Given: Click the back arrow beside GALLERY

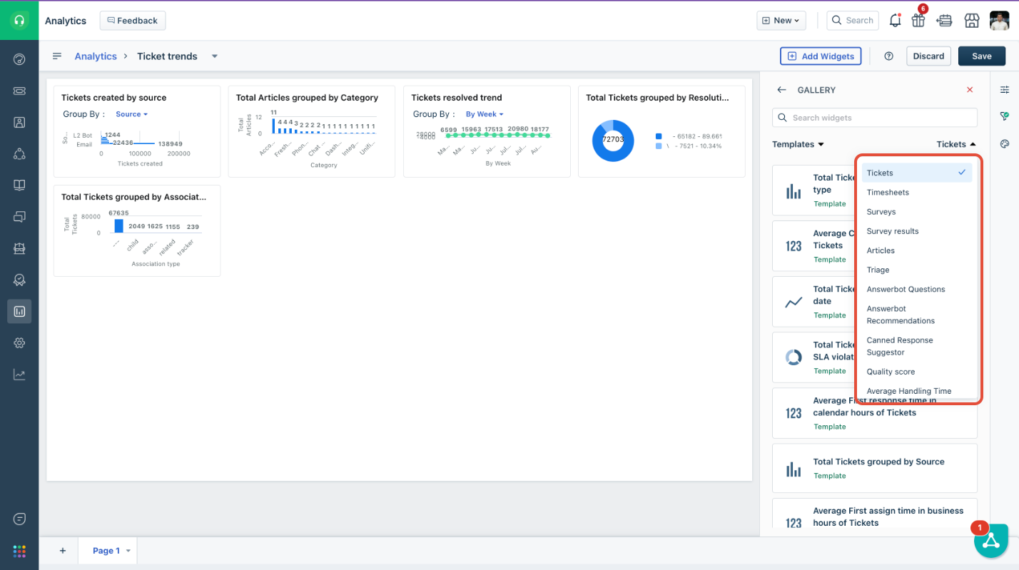Looking at the screenshot, I should point(782,90).
